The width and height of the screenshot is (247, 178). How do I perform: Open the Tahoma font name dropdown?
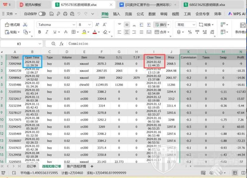(74, 25)
